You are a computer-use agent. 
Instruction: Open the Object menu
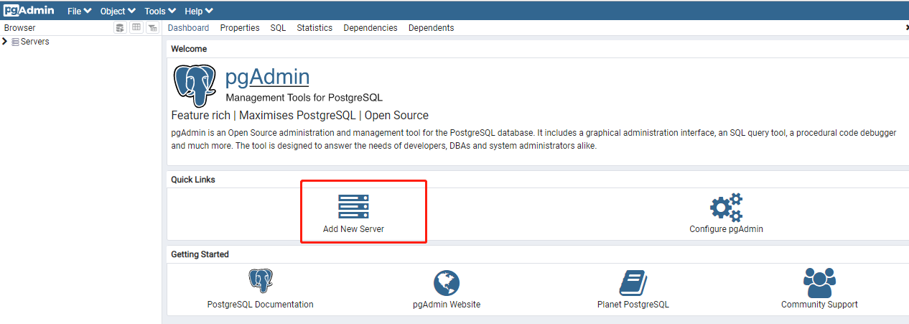pyautogui.click(x=118, y=11)
